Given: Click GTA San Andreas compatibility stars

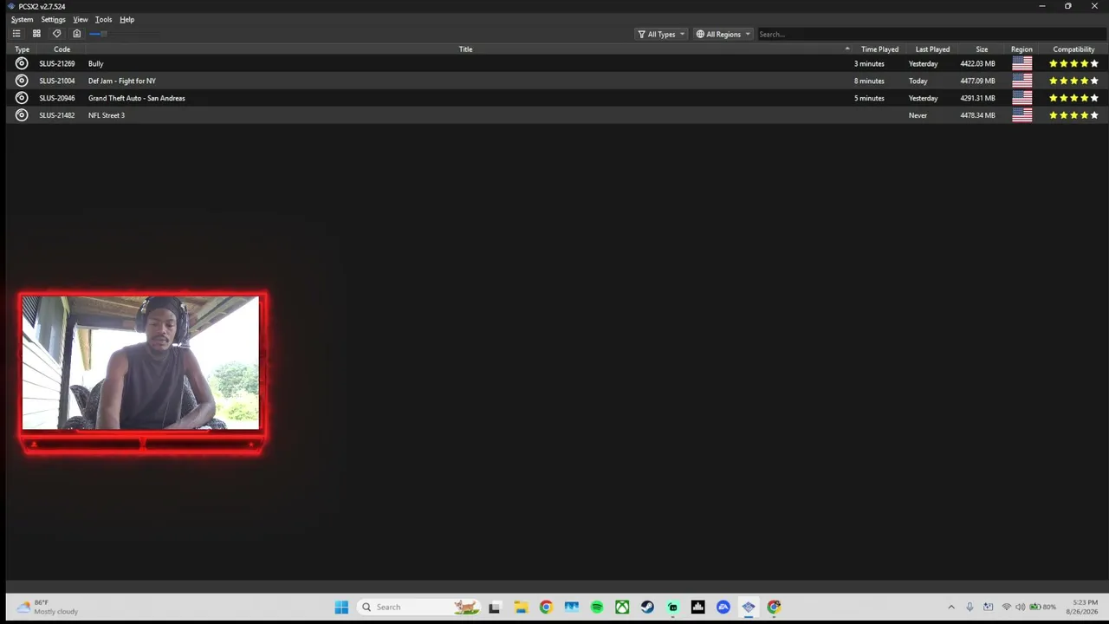Looking at the screenshot, I should pyautogui.click(x=1073, y=98).
